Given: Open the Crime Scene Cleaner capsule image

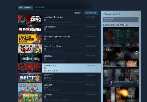Looking at the screenshot, I should point(30,49).
